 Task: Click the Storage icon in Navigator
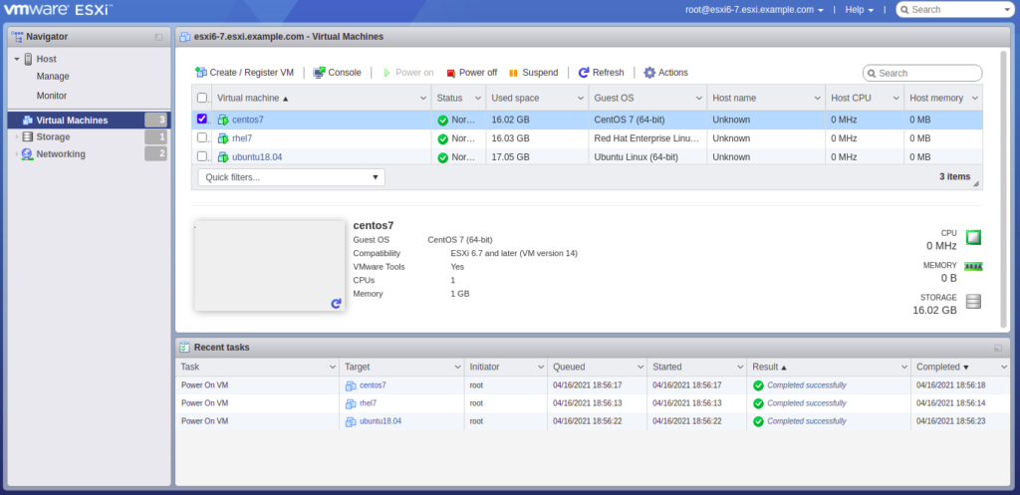27,136
